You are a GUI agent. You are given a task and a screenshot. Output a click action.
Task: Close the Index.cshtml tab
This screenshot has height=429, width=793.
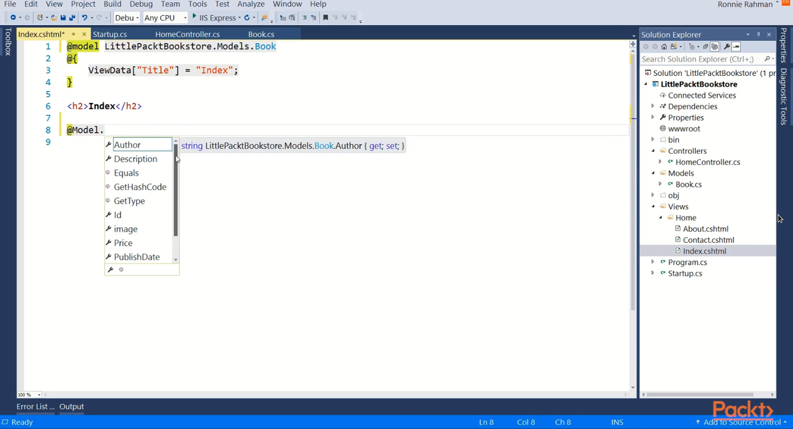(x=84, y=34)
